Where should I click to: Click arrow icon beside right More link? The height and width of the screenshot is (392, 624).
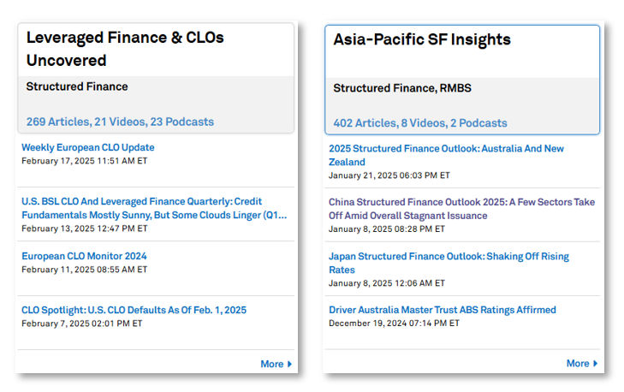point(596,364)
